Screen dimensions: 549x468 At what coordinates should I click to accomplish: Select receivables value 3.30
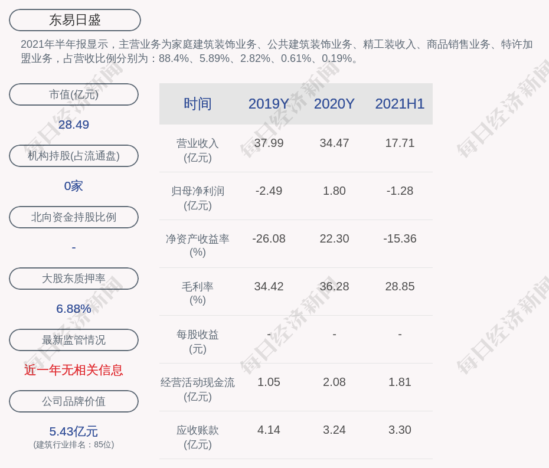[x=400, y=430]
